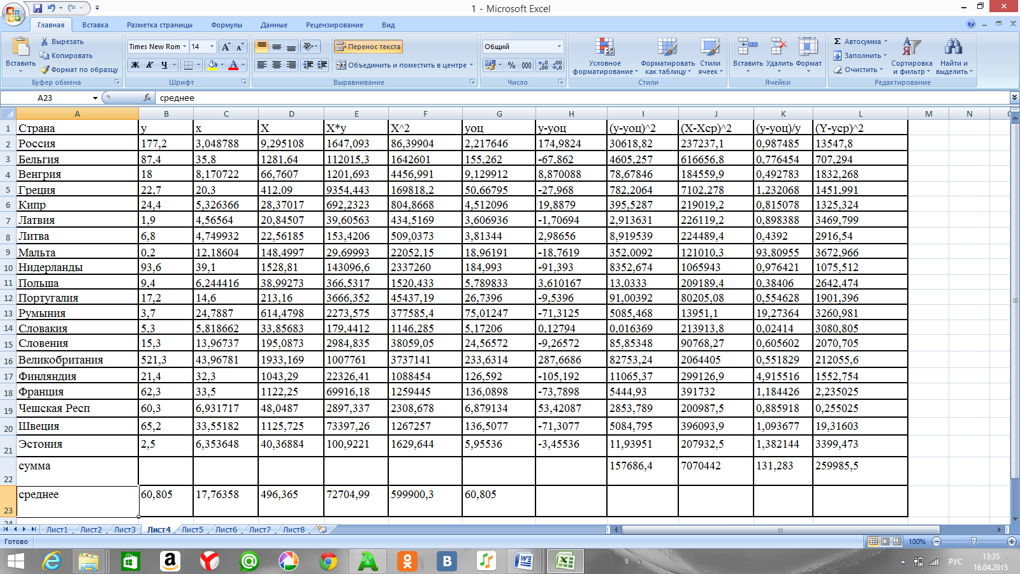This screenshot has height=574, width=1020.
Task: Expand the number format dropdown Общий
Action: click(559, 47)
